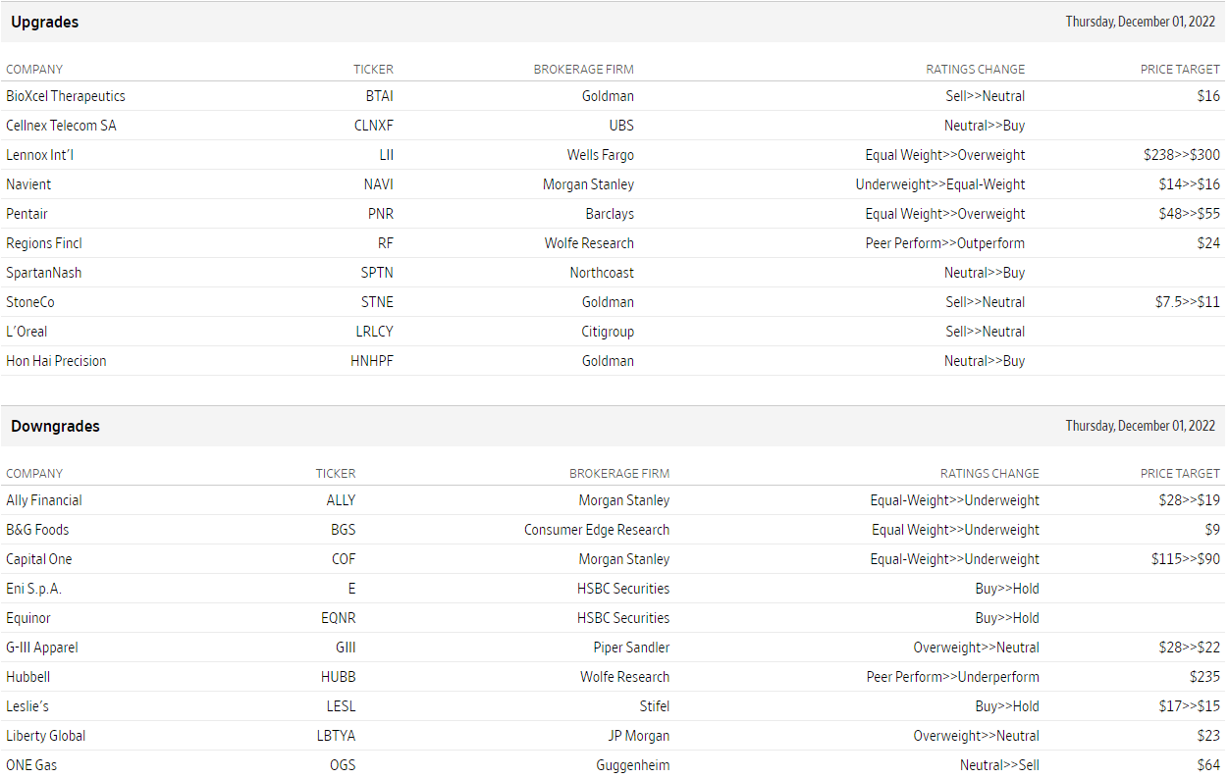Click the NAVI ticker for Navient
Image resolution: width=1229 pixels, height=778 pixels.
(378, 184)
